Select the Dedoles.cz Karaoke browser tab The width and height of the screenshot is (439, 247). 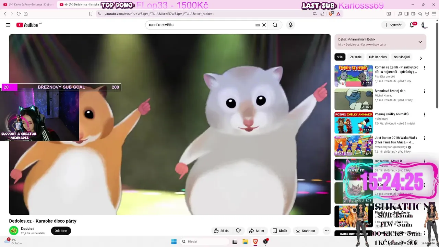[x=80, y=4]
